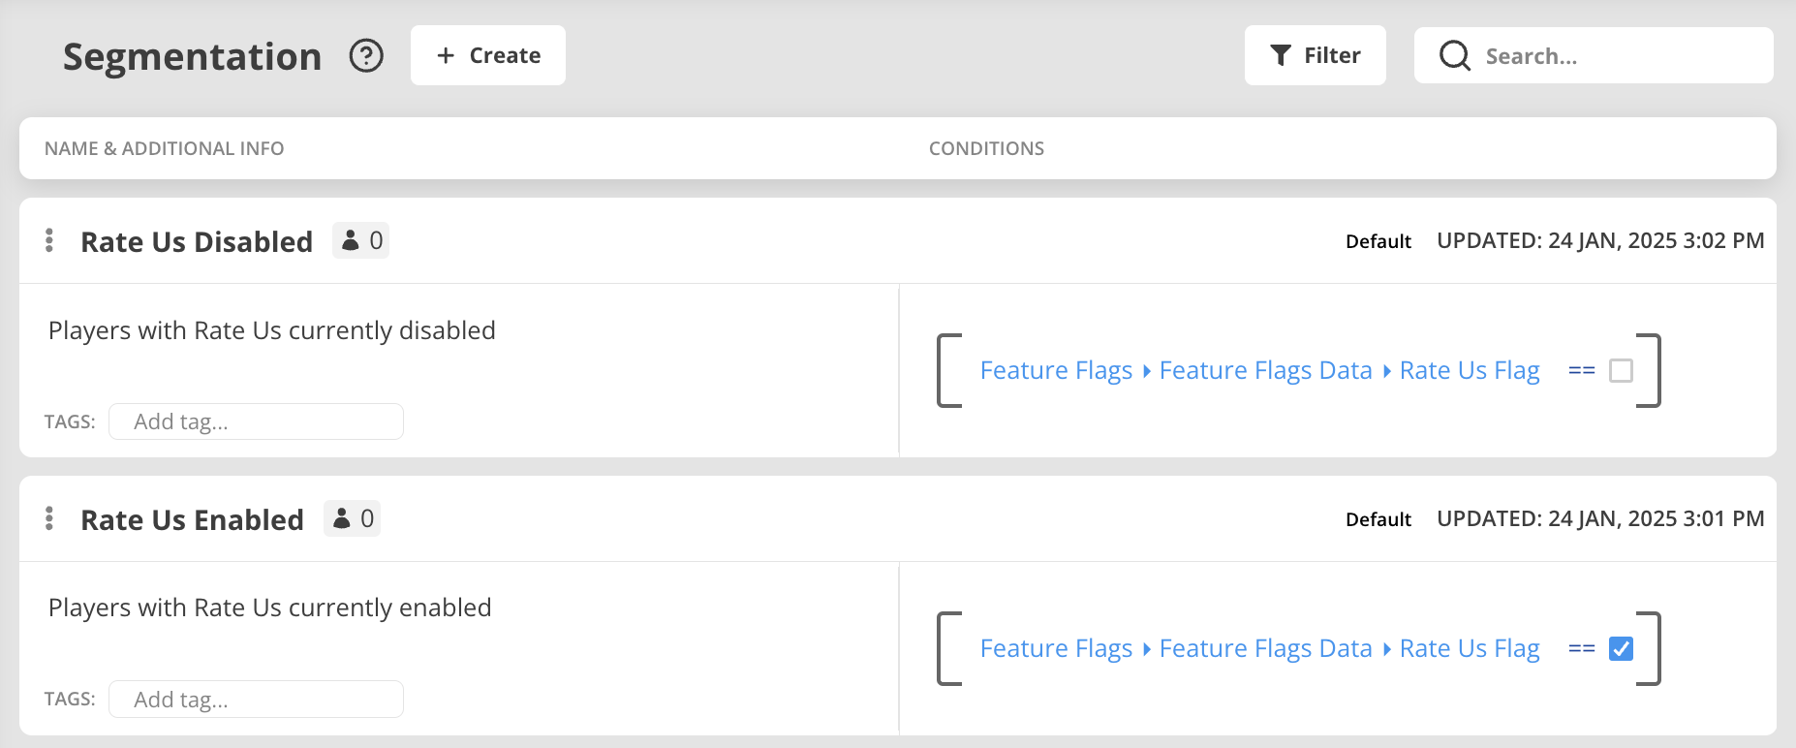The width and height of the screenshot is (1796, 748).
Task: Click the plus icon on Create
Action: 446,55
